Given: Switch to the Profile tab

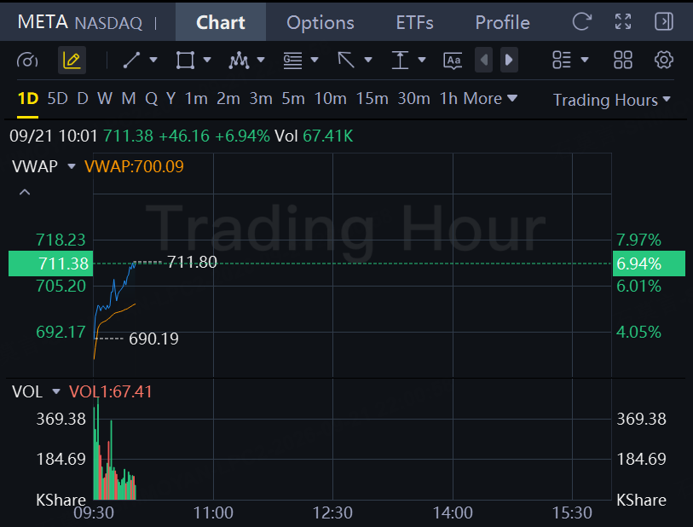Looking at the screenshot, I should tap(503, 22).
